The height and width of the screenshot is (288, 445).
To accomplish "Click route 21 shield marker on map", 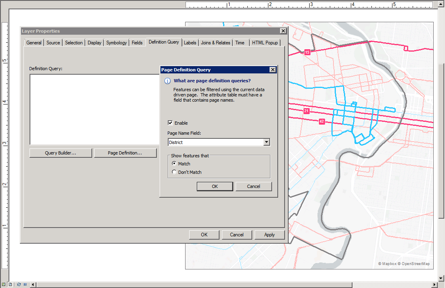I will coord(307,111).
